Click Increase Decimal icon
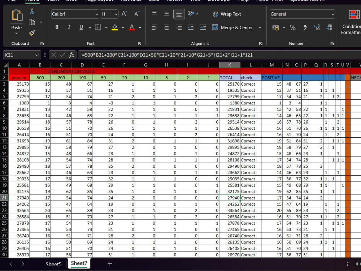 pyautogui.click(x=317, y=27)
